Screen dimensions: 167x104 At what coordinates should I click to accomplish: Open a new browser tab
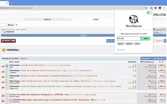[12, 3]
